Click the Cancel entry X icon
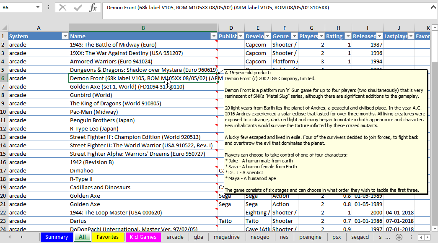 coord(63,8)
